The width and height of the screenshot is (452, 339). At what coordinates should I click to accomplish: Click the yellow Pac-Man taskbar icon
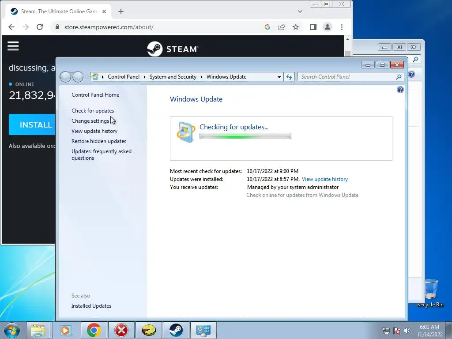[x=149, y=330]
